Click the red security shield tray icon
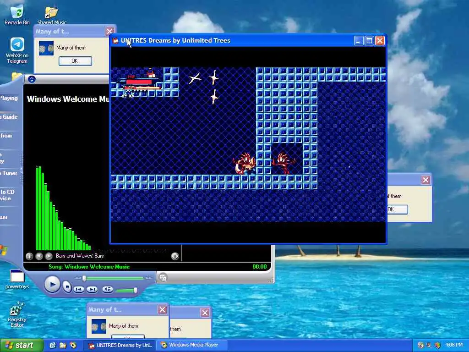The height and width of the screenshot is (352, 469). point(437,346)
